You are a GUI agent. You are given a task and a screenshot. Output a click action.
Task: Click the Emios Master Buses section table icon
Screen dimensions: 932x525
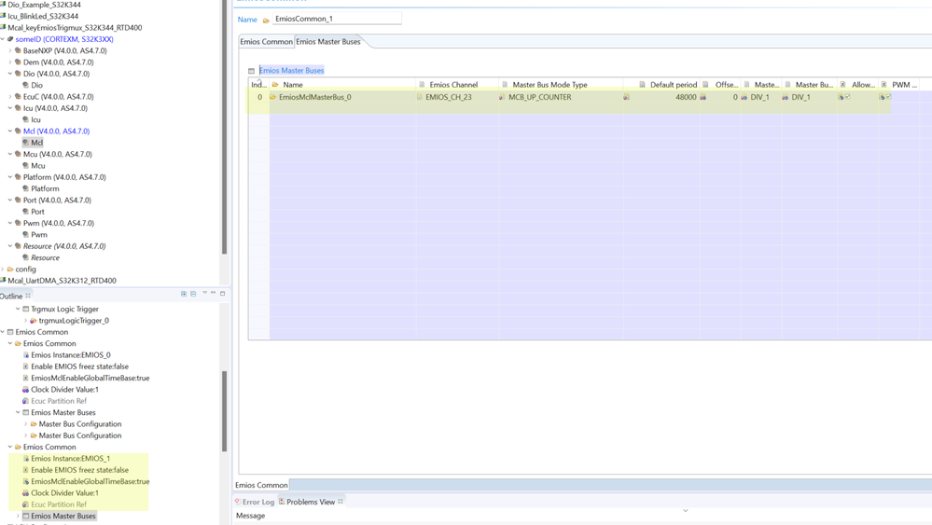click(252, 71)
